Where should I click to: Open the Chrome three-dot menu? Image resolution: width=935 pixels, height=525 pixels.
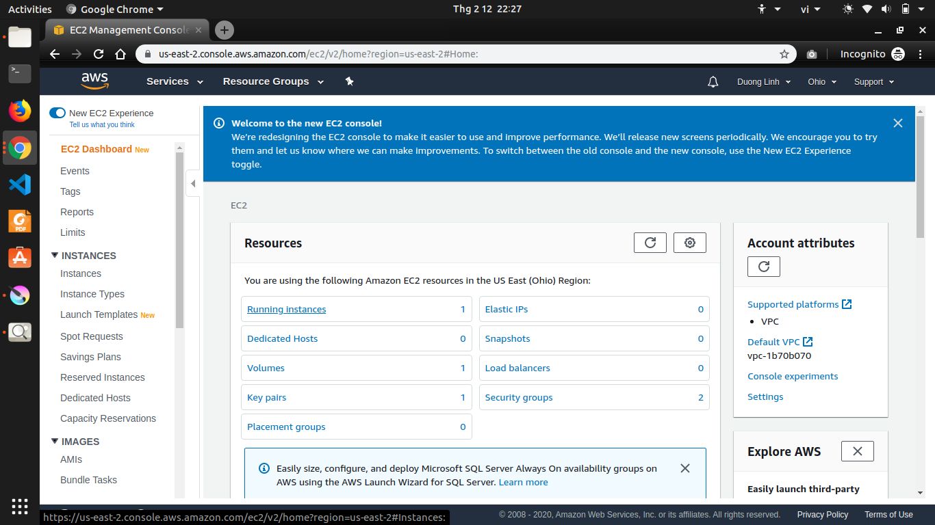click(x=919, y=54)
